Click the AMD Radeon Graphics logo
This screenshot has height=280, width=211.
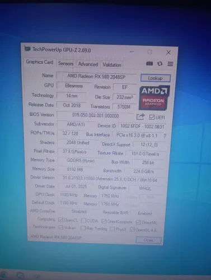point(154,97)
